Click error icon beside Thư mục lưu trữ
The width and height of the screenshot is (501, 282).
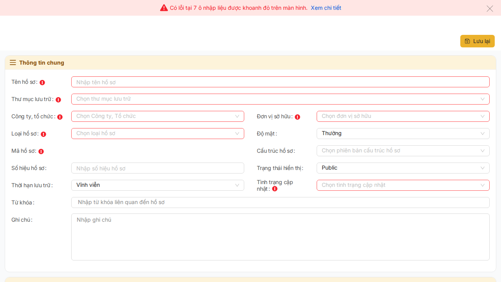tap(58, 100)
